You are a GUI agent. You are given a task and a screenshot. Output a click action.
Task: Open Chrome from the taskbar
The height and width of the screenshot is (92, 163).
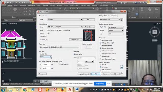[25, 90]
